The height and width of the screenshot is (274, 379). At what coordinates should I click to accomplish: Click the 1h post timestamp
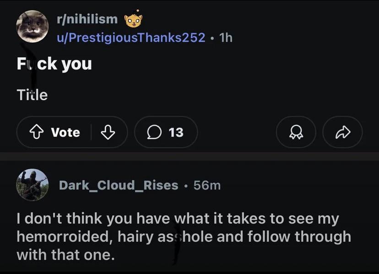point(226,38)
